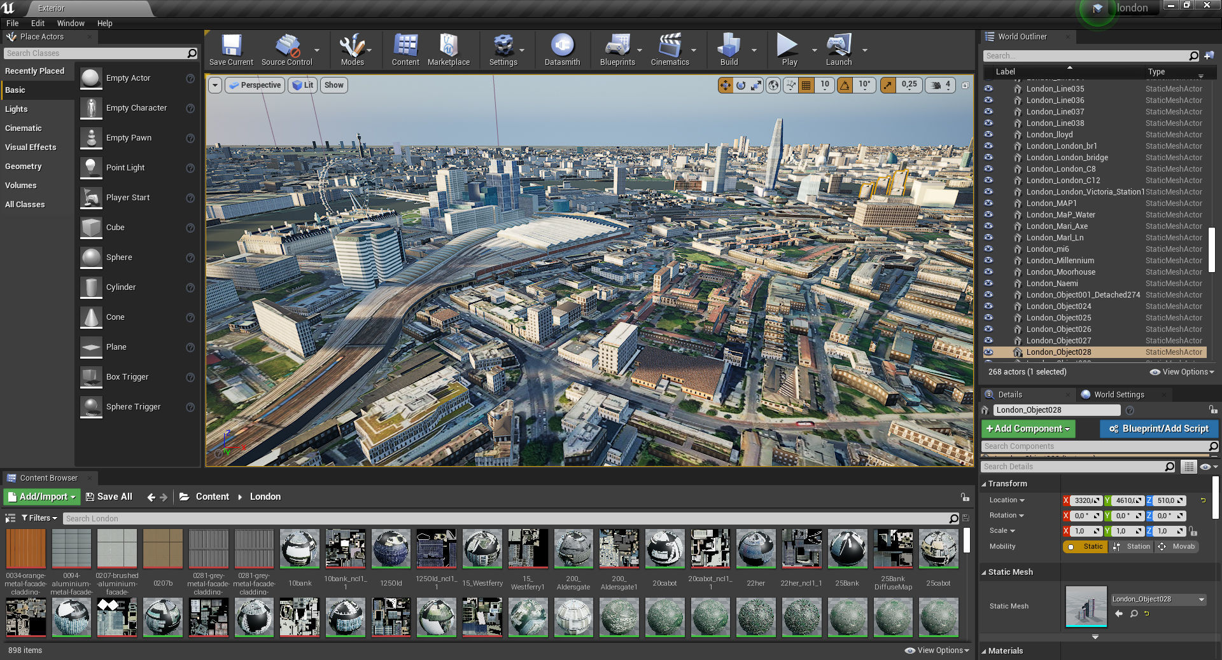Switch to the World Settings tab
1222x660 pixels.
tap(1119, 395)
